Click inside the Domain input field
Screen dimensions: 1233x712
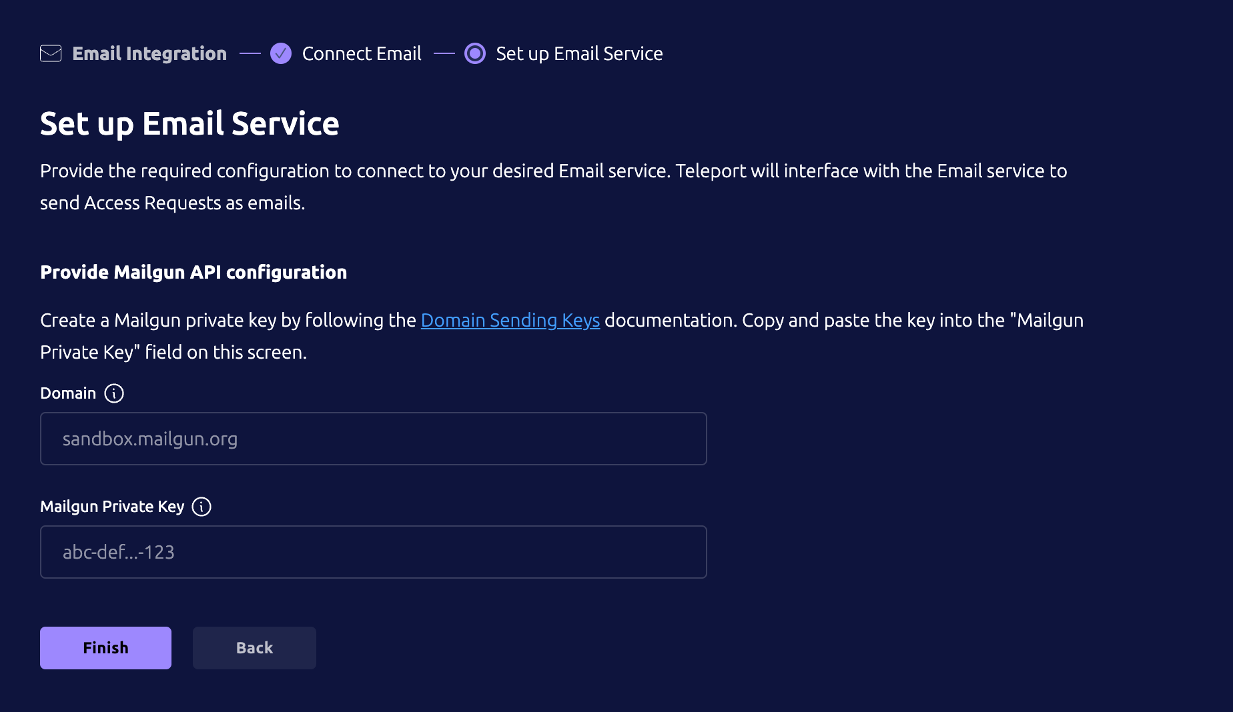(373, 438)
